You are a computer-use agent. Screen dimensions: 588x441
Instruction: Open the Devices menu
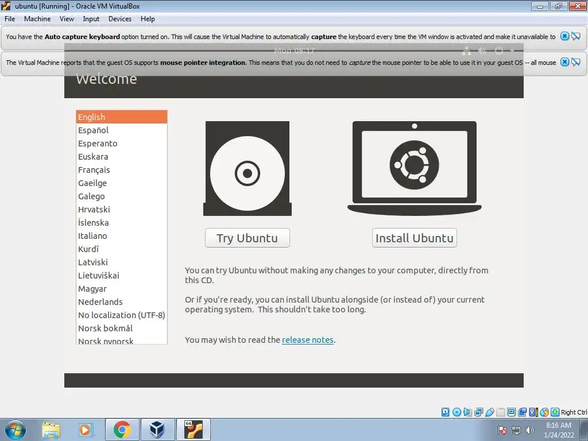120,19
